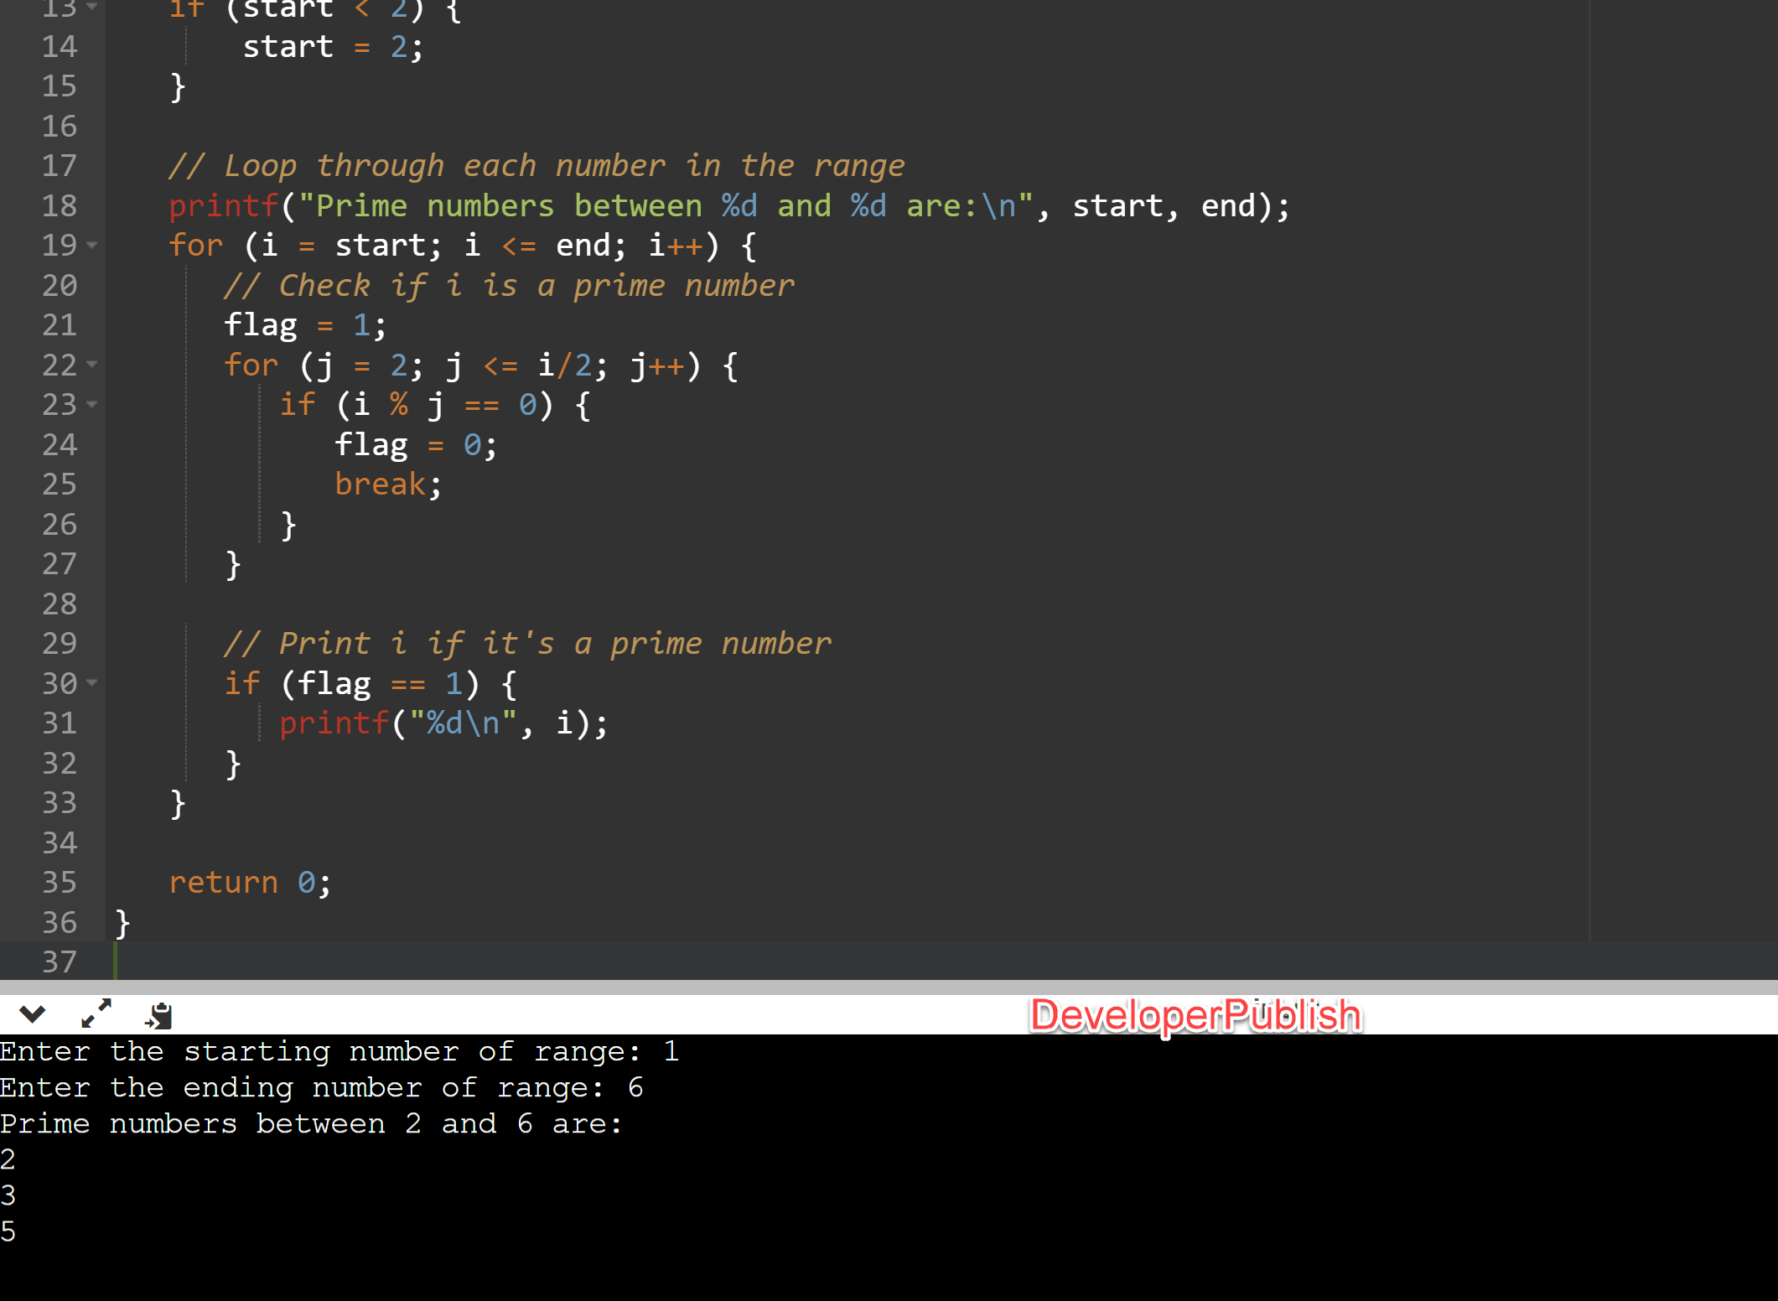Screen dimensions: 1778x1301
Task: Click the break keyword on line 25
Action: pyautogui.click(x=381, y=484)
